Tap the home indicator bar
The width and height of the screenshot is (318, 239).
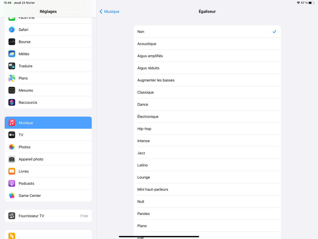[159, 237]
